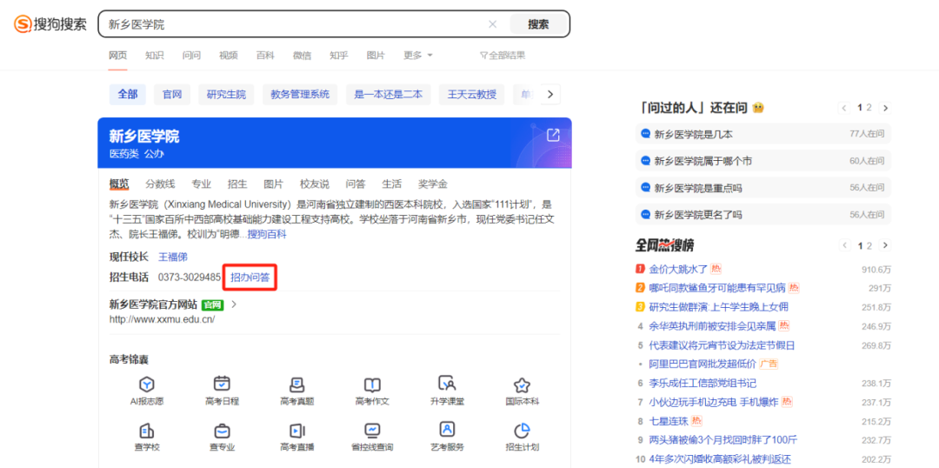Open the 招生计划 pie chart icon
This screenshot has height=468, width=939.
click(522, 431)
